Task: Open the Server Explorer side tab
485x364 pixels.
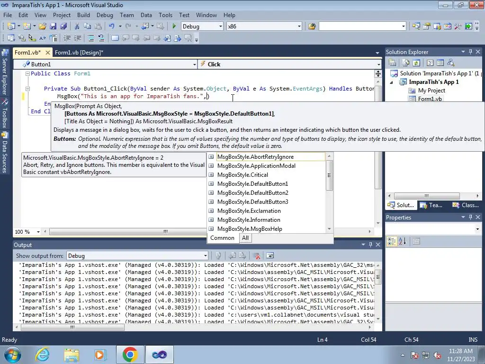Action: click(x=5, y=72)
